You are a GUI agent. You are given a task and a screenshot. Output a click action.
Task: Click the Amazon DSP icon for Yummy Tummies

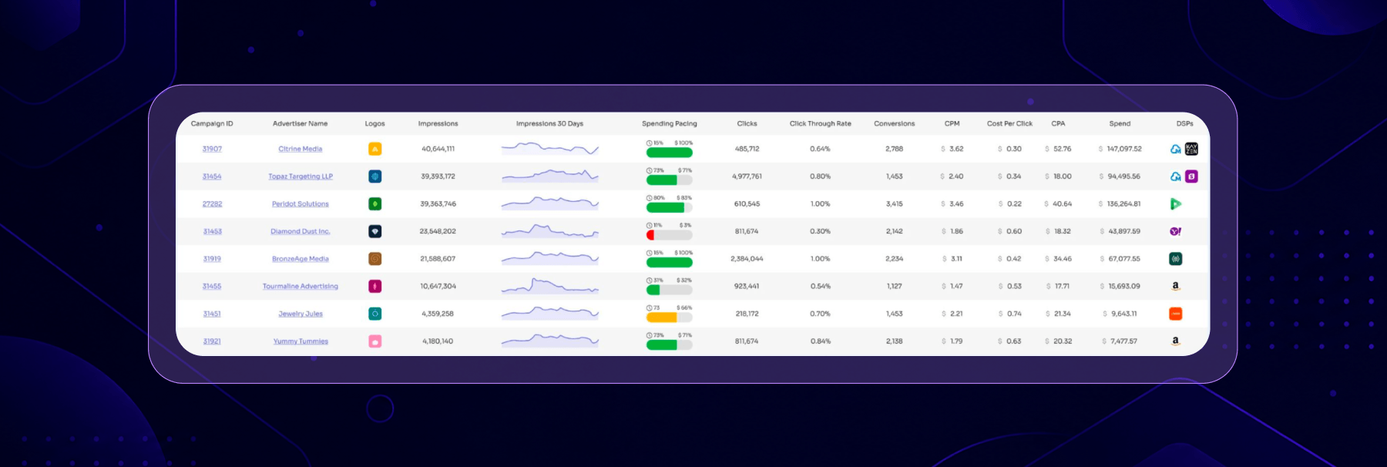[1176, 341]
